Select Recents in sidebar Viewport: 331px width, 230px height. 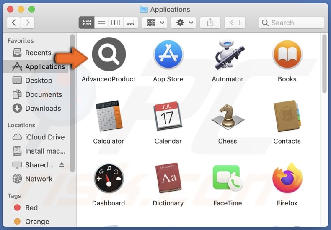36,53
